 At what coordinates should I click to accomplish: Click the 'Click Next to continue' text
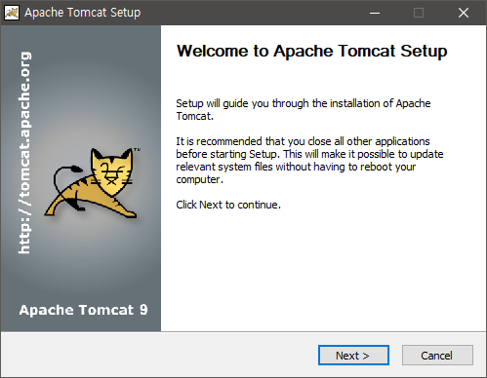[228, 205]
